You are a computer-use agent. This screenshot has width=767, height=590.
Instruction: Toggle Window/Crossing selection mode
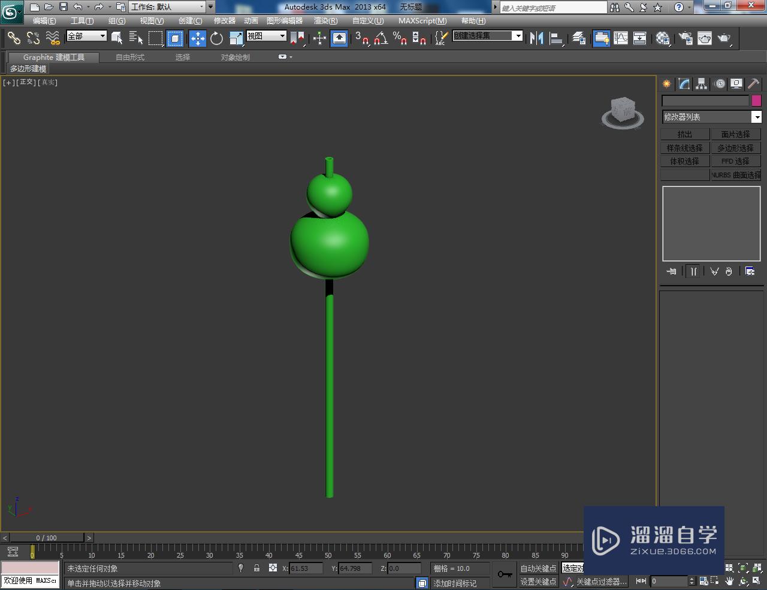[175, 38]
